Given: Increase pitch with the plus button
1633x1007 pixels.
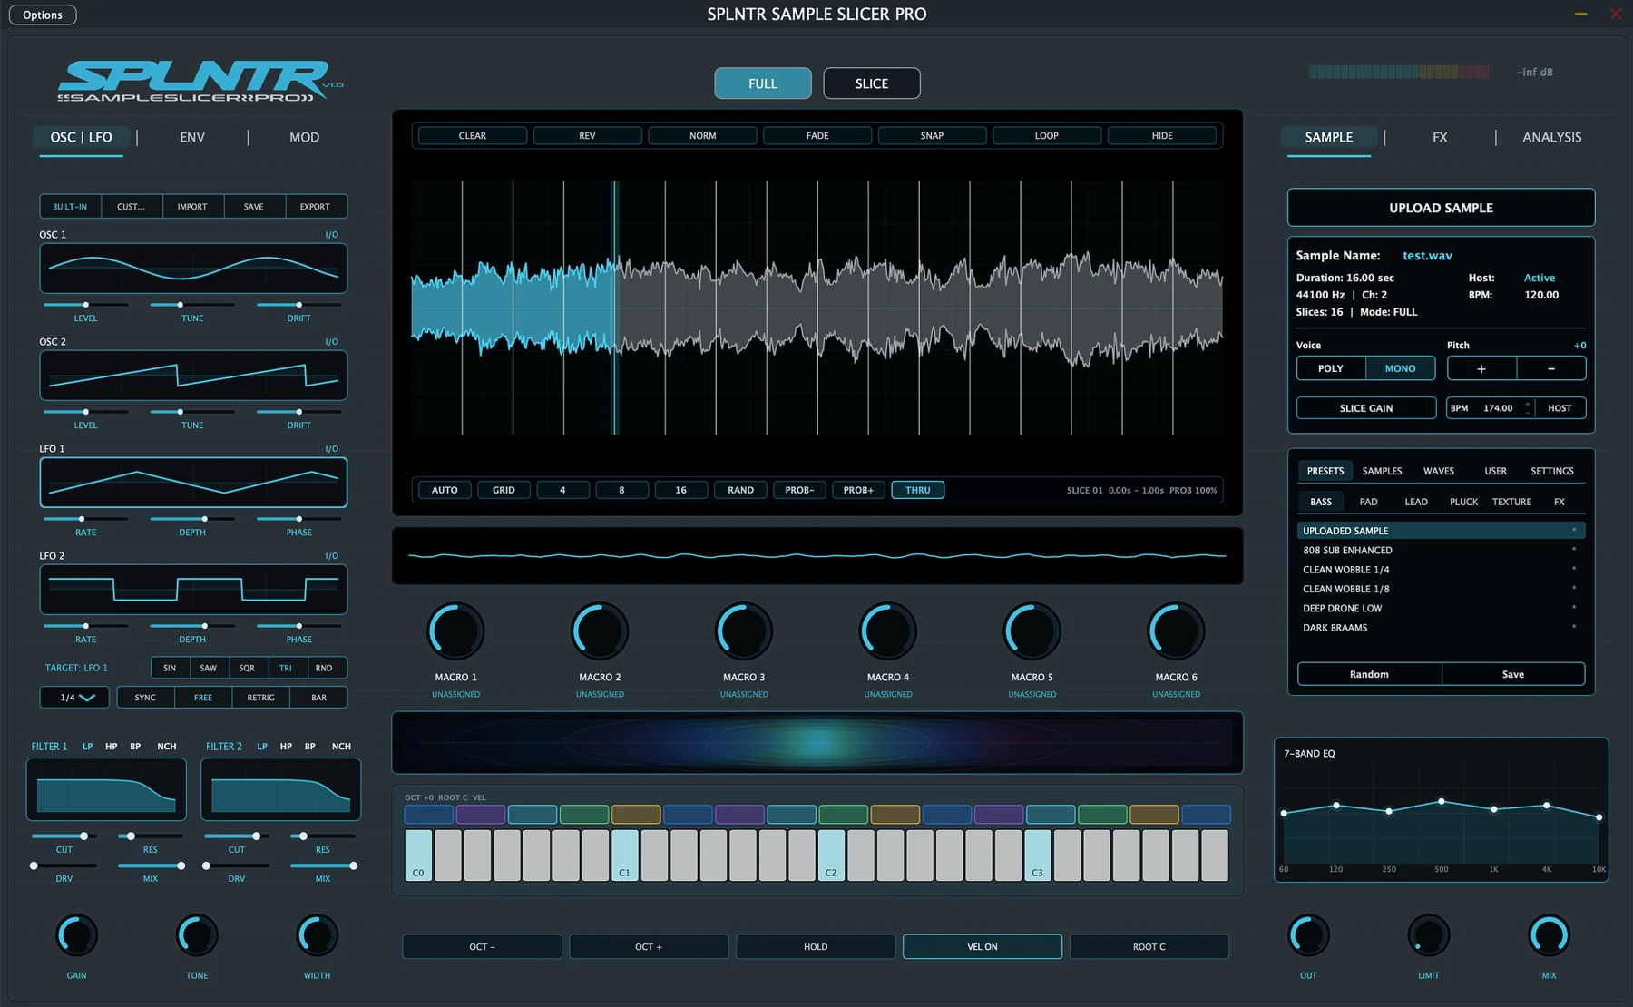Looking at the screenshot, I should click(1481, 368).
